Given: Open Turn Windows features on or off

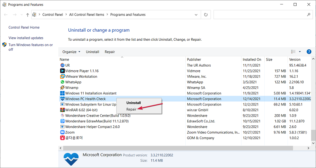Looking at the screenshot, I should tap(30, 47).
